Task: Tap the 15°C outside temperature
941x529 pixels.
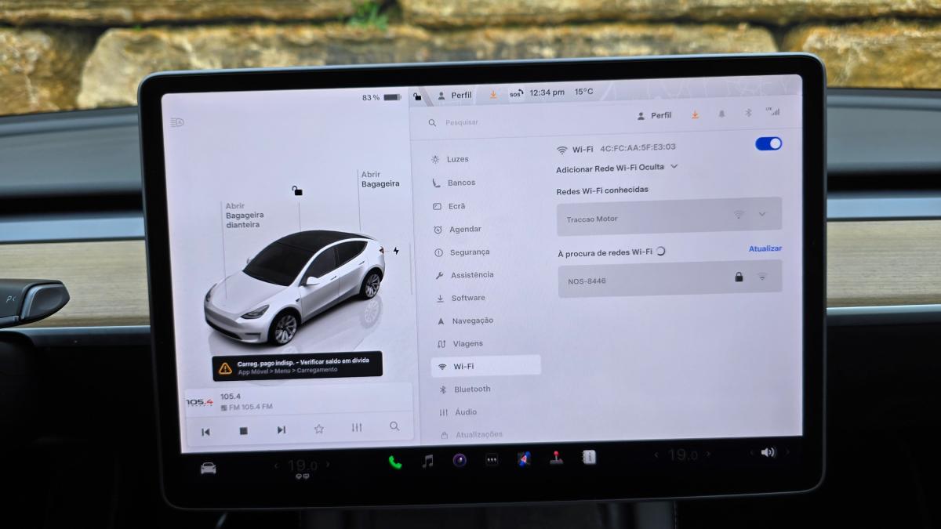Action: (x=584, y=92)
